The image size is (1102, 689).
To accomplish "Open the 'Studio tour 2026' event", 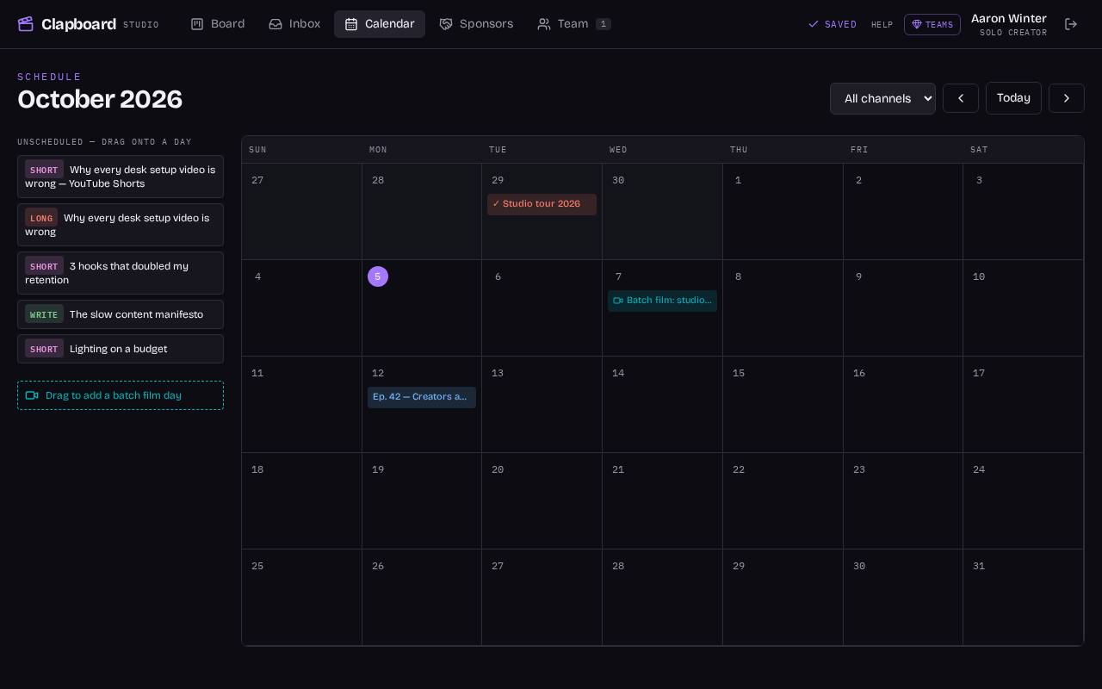I will (542, 204).
